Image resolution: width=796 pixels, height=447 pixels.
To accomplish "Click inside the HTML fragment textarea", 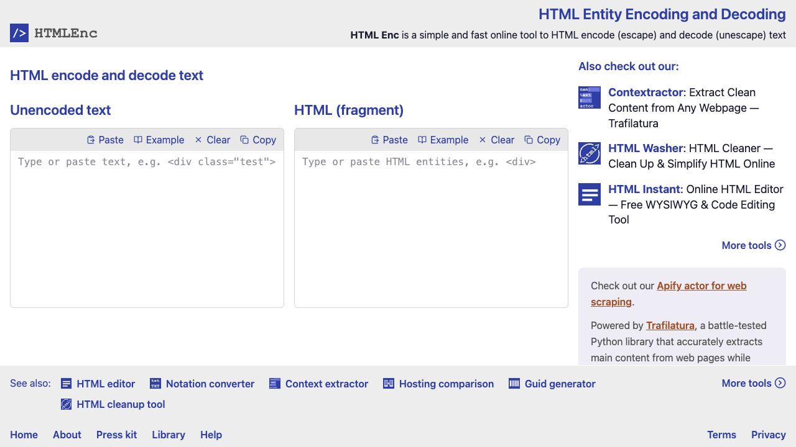I will tap(431, 230).
